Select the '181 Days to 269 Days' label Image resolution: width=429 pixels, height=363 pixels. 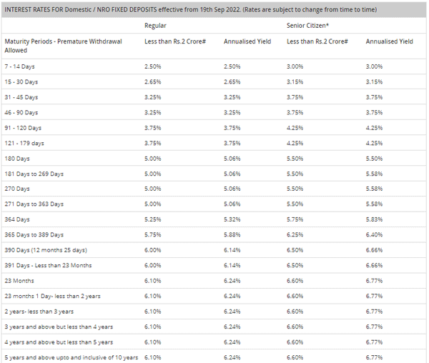[x=34, y=174]
